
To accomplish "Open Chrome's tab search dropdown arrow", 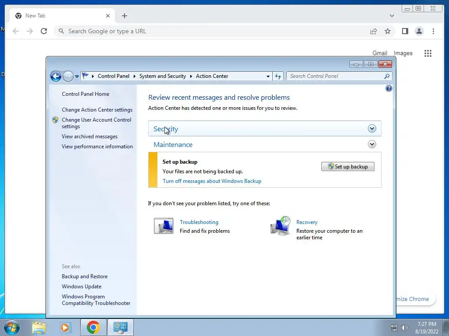I will (x=392, y=16).
